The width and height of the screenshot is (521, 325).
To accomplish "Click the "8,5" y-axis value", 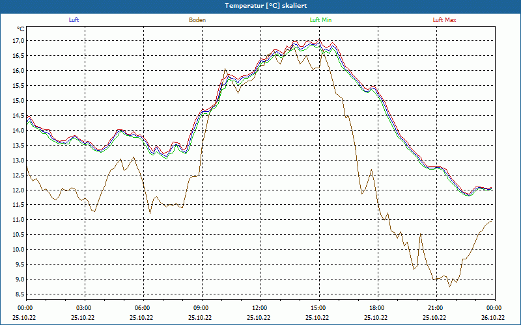I will pyautogui.click(x=20, y=294).
